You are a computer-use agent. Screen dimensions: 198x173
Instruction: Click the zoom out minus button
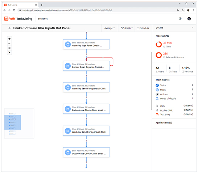pyautogui.click(x=9, y=43)
